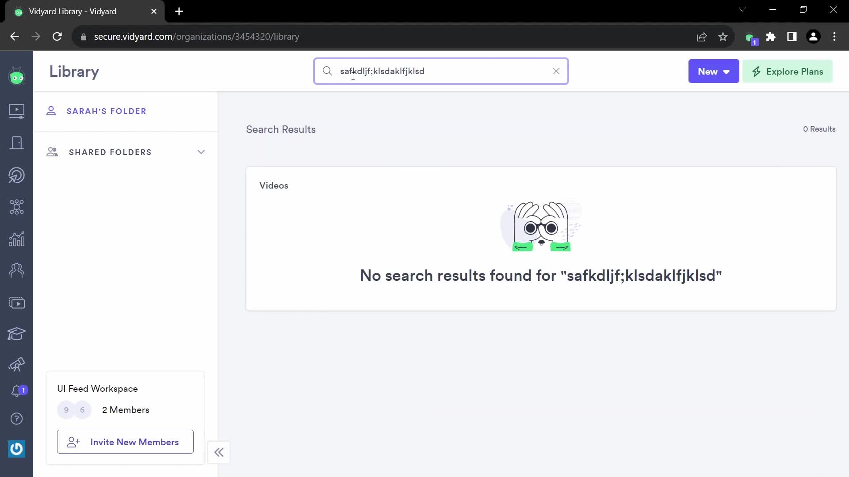Click the screen recording sidebar icon
The image size is (849, 477).
[16, 303]
